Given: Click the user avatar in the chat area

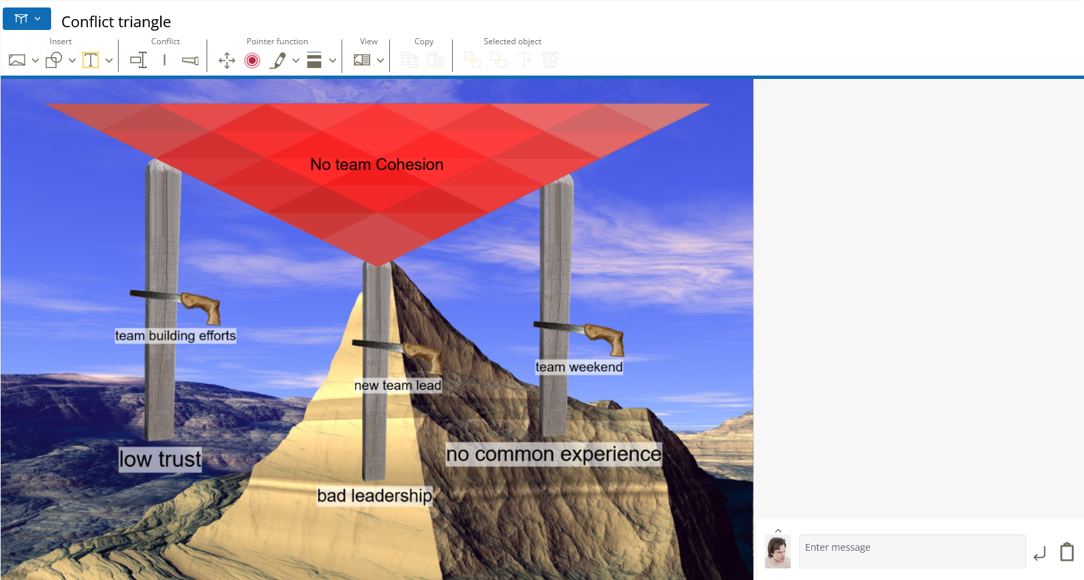Looking at the screenshot, I should click(778, 551).
